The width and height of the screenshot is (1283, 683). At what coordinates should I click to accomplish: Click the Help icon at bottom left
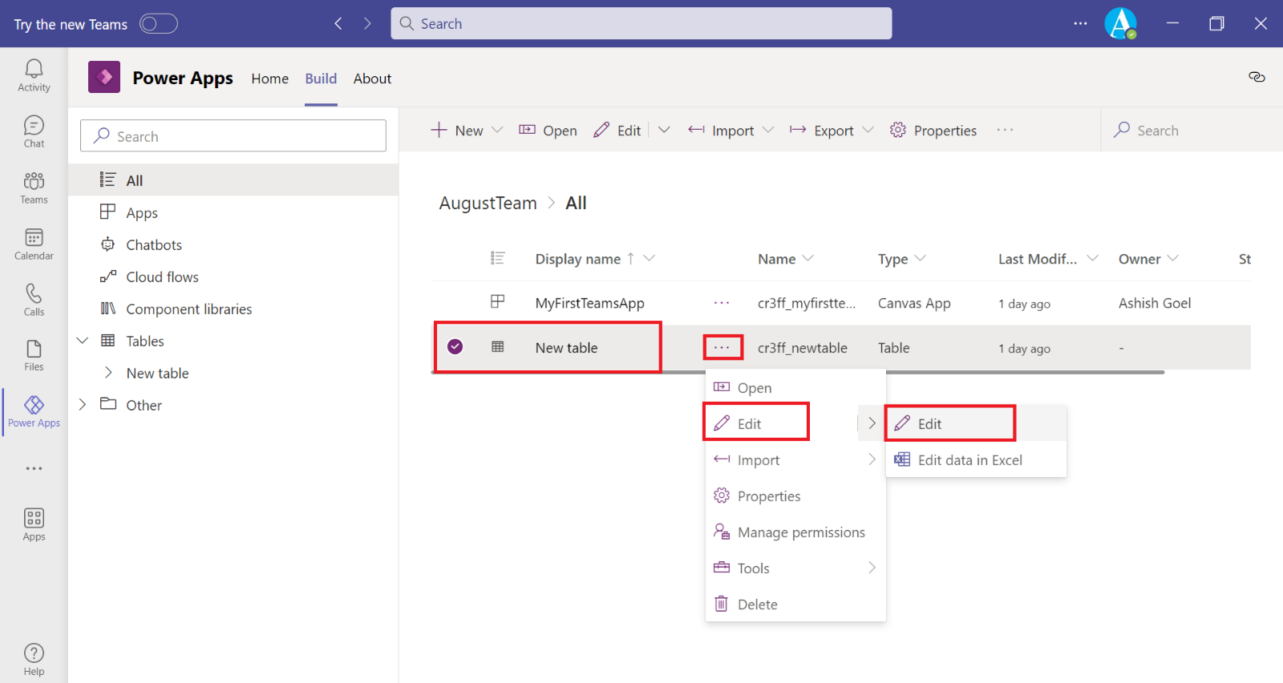point(34,659)
